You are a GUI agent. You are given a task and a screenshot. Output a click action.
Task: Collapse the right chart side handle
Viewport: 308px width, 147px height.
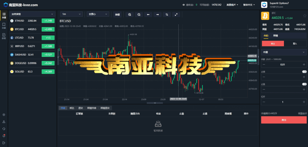tap(258, 57)
